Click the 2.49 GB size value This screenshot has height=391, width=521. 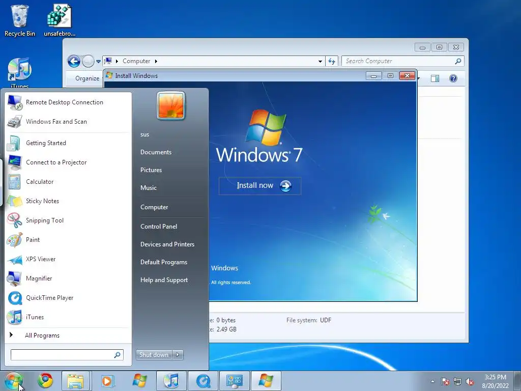(x=226, y=329)
